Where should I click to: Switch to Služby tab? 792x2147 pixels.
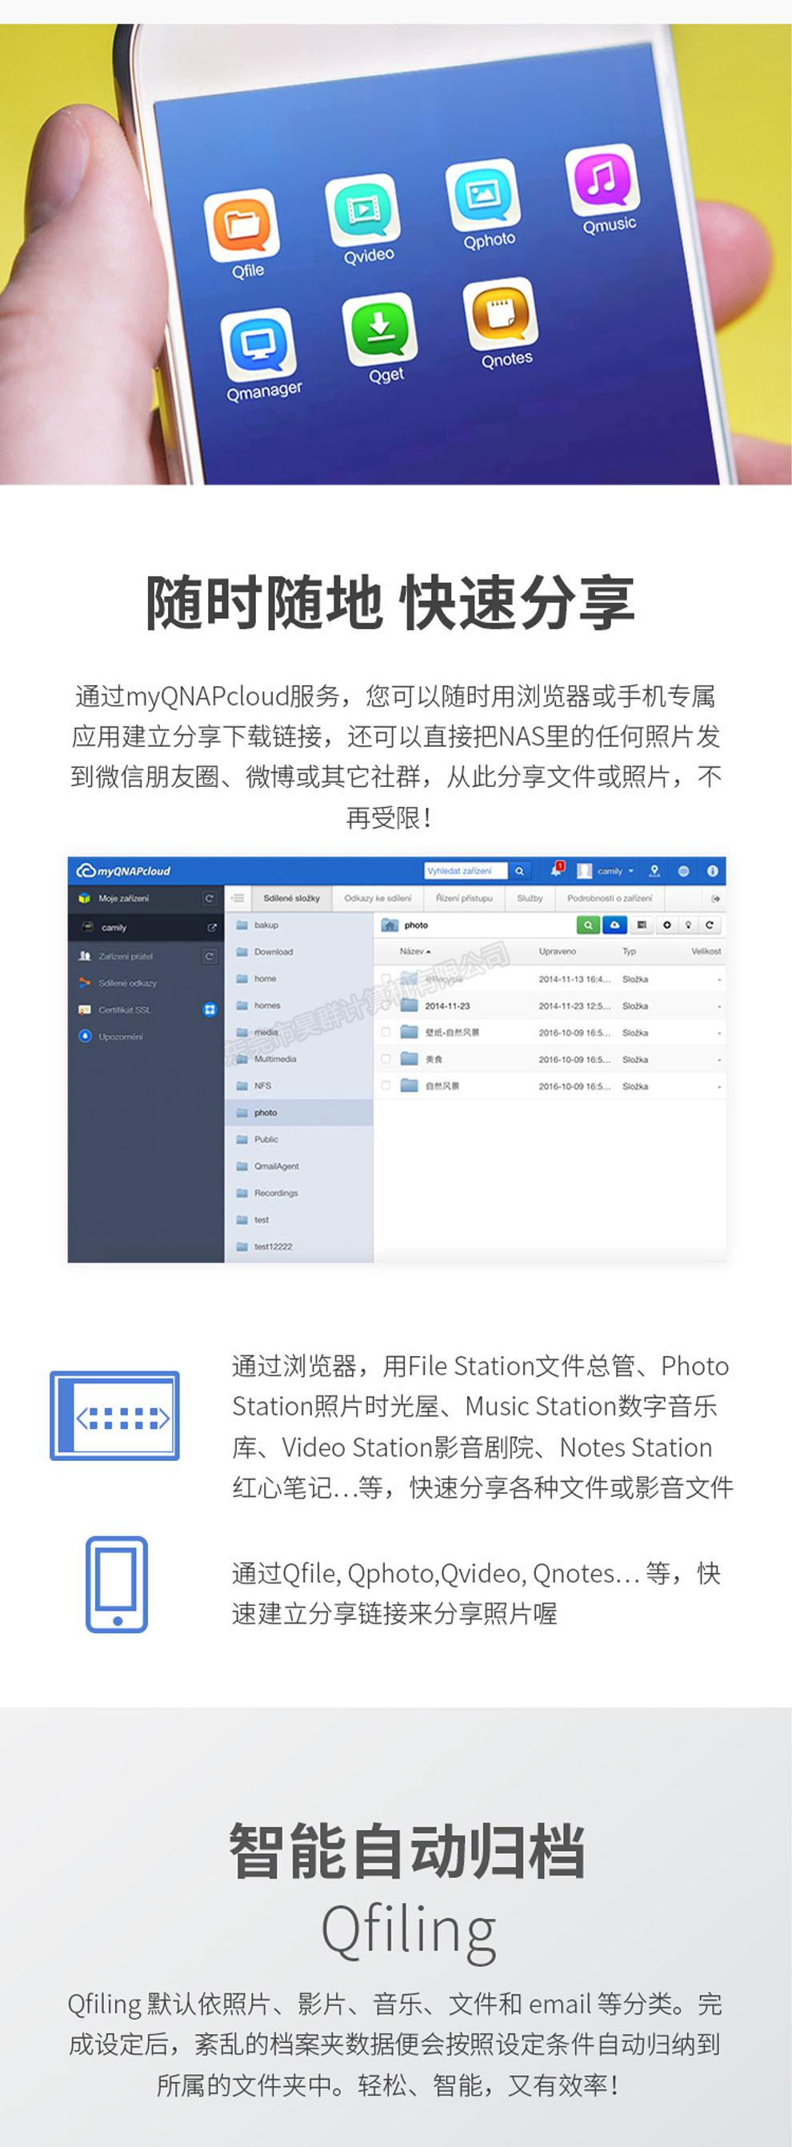coord(530,898)
